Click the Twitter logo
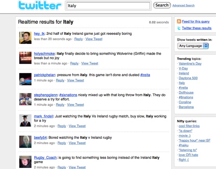216x169 pixels. pyautogui.click(x=40, y=6)
